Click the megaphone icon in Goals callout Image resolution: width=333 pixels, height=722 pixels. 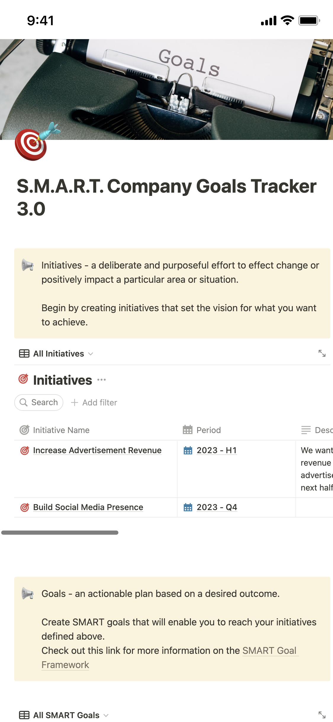pos(28,593)
